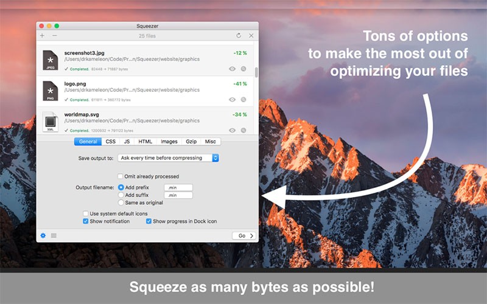Click the Completed status under worldmap.svg
The width and height of the screenshot is (487, 304).
(x=80, y=131)
